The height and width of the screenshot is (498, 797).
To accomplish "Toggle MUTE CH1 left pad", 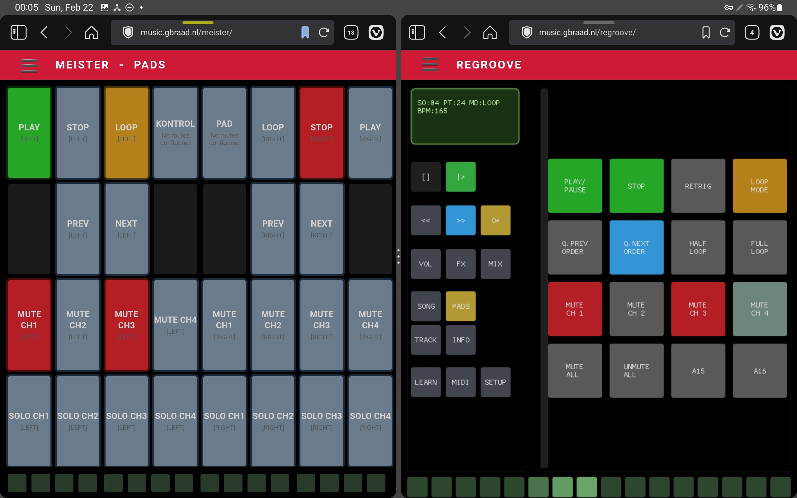I will [x=29, y=325].
